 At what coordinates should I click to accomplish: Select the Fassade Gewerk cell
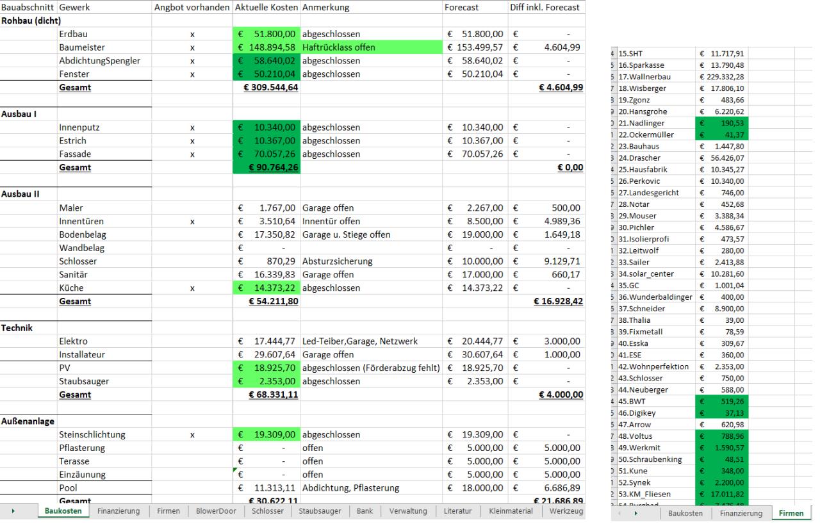pyautogui.click(x=104, y=154)
